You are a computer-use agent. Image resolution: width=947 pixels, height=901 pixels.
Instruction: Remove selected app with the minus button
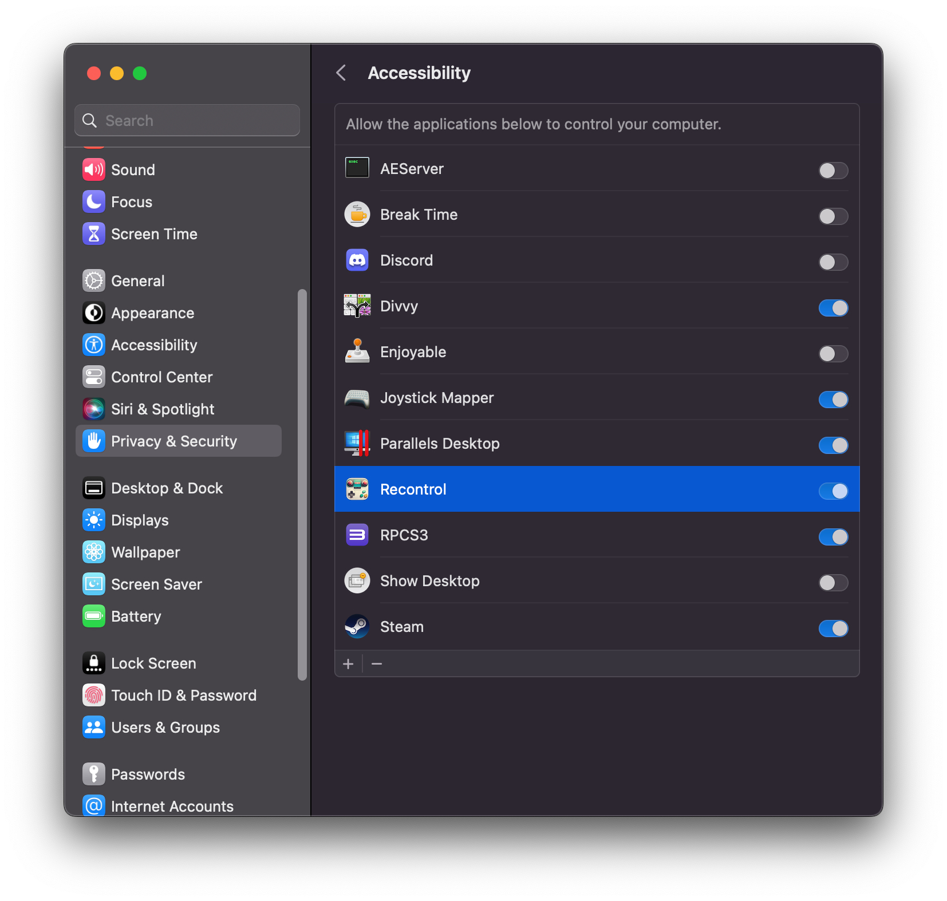coord(377,663)
